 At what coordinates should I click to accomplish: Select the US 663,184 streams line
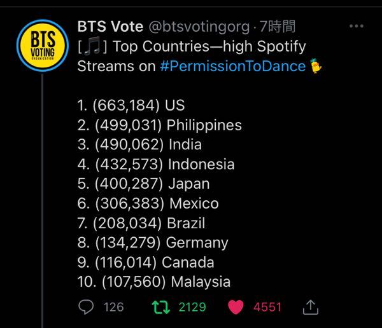[131, 106]
